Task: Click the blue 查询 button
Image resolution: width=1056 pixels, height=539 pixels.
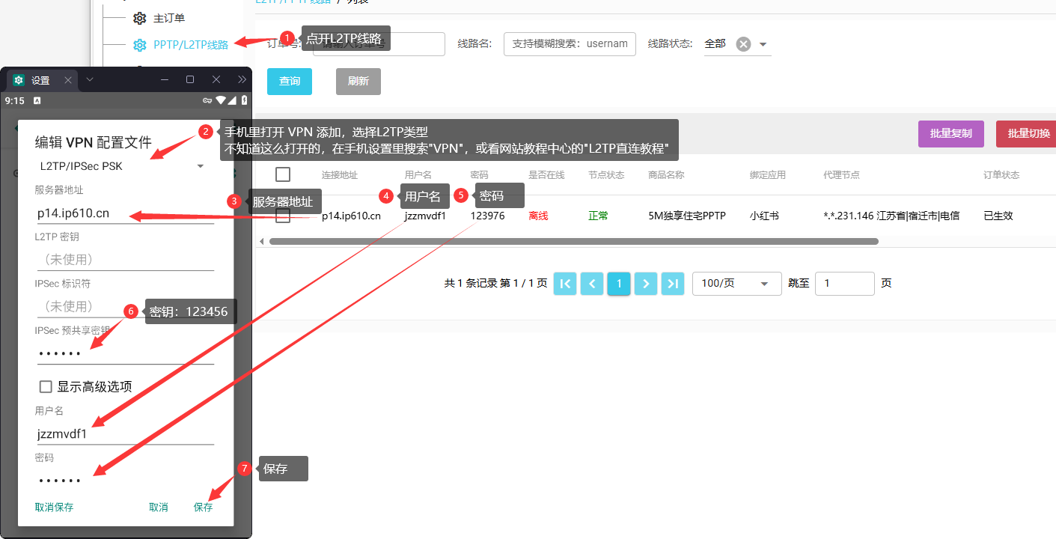Action: tap(290, 82)
